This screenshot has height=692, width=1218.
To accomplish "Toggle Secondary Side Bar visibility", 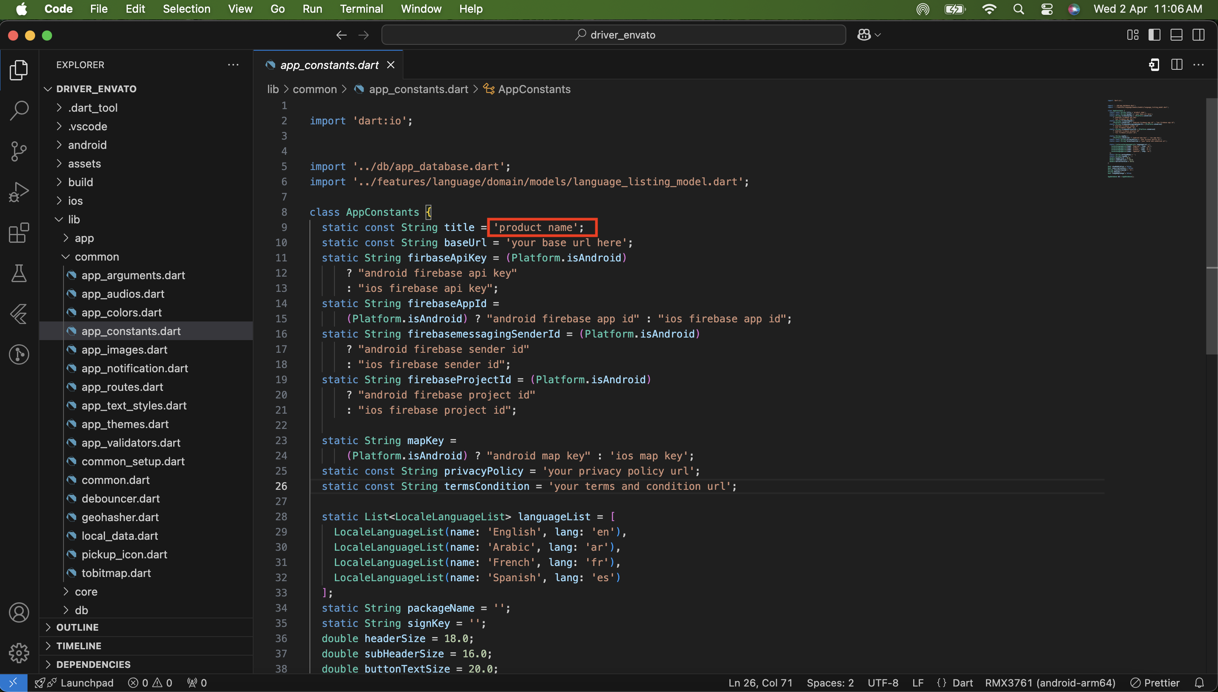I will (x=1199, y=35).
